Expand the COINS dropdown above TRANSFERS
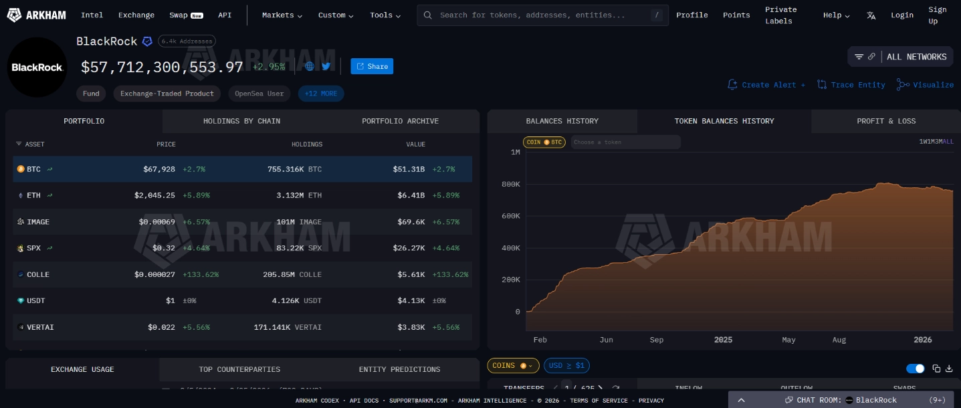This screenshot has height=408, width=961. click(512, 365)
